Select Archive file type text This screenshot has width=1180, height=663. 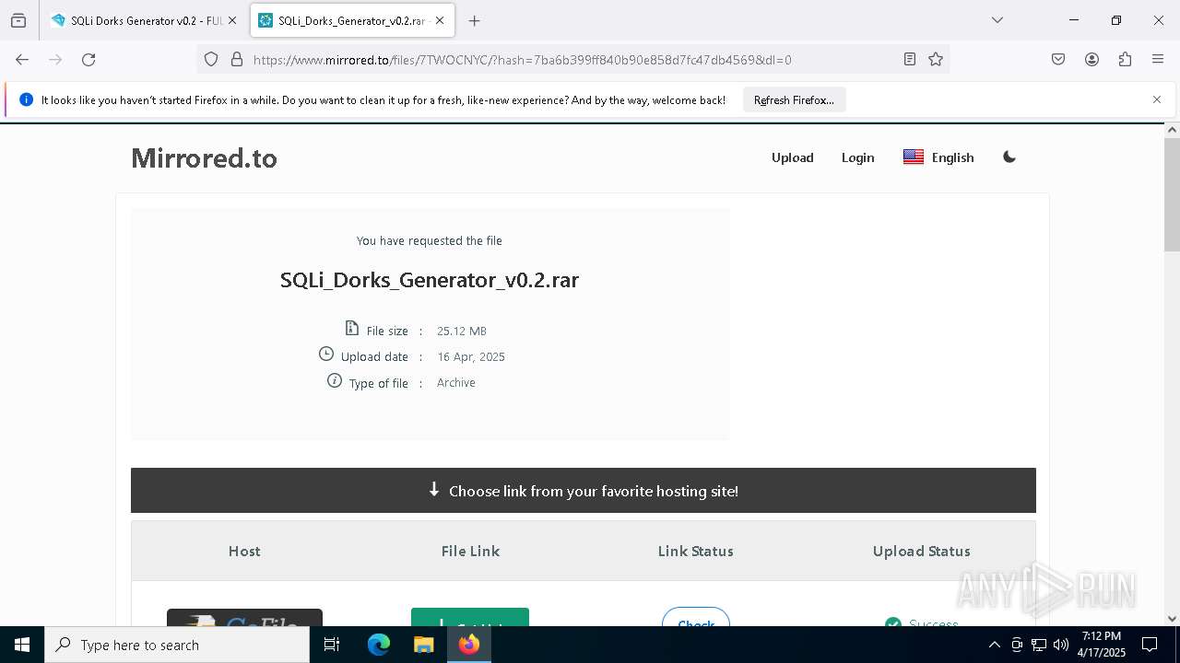click(456, 382)
